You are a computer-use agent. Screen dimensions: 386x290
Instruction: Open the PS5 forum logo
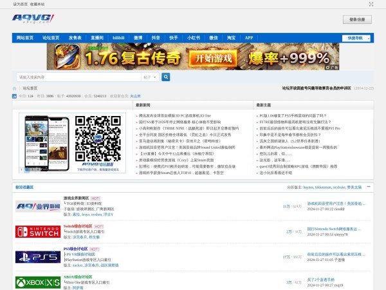[x=38, y=256]
